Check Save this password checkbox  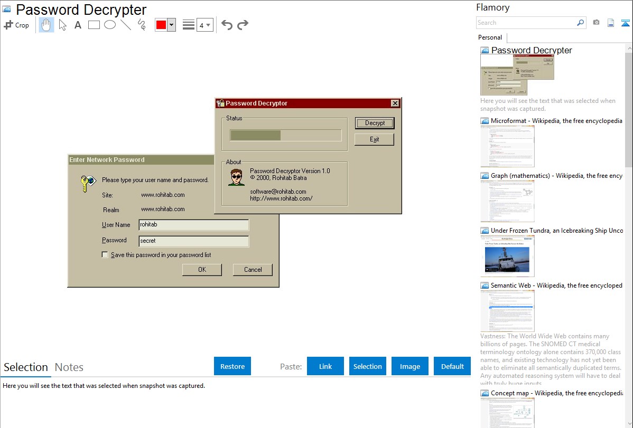(x=105, y=254)
